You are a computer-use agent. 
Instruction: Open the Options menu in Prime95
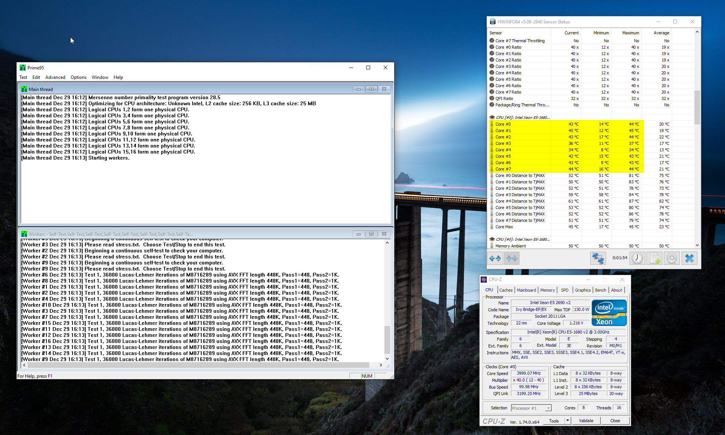point(79,77)
